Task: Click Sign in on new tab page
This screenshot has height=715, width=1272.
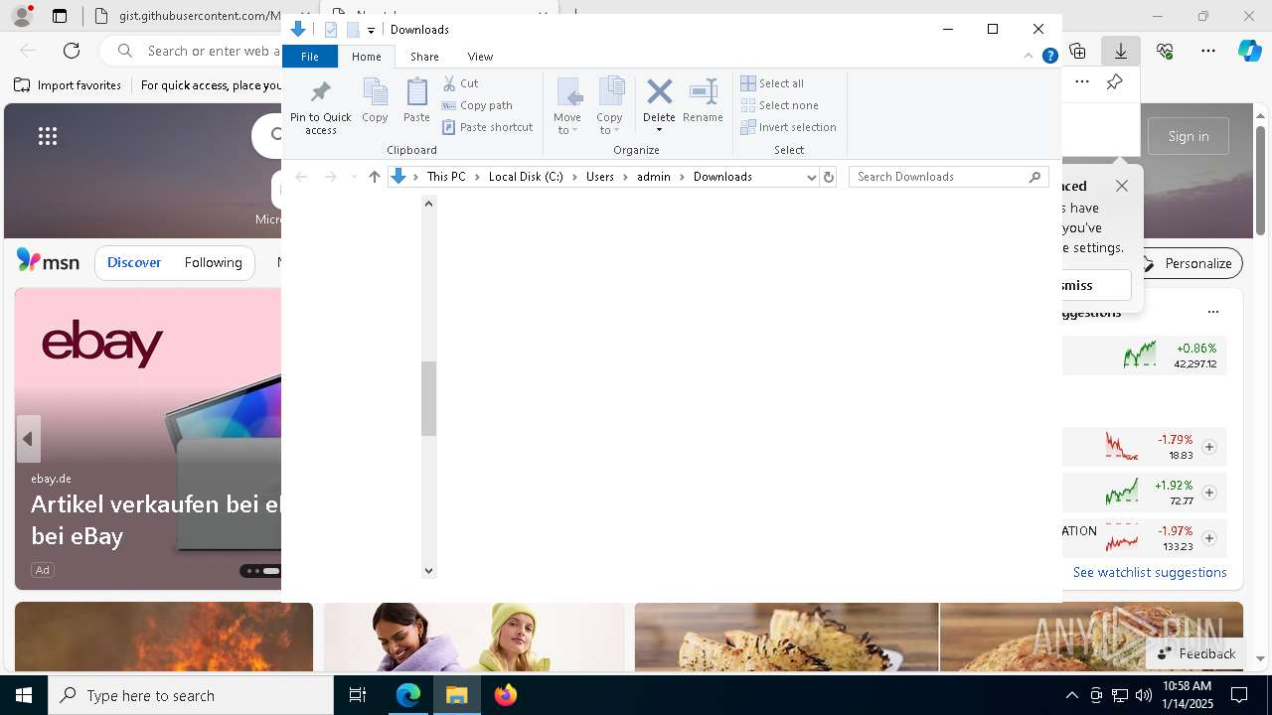Action: pos(1189,136)
